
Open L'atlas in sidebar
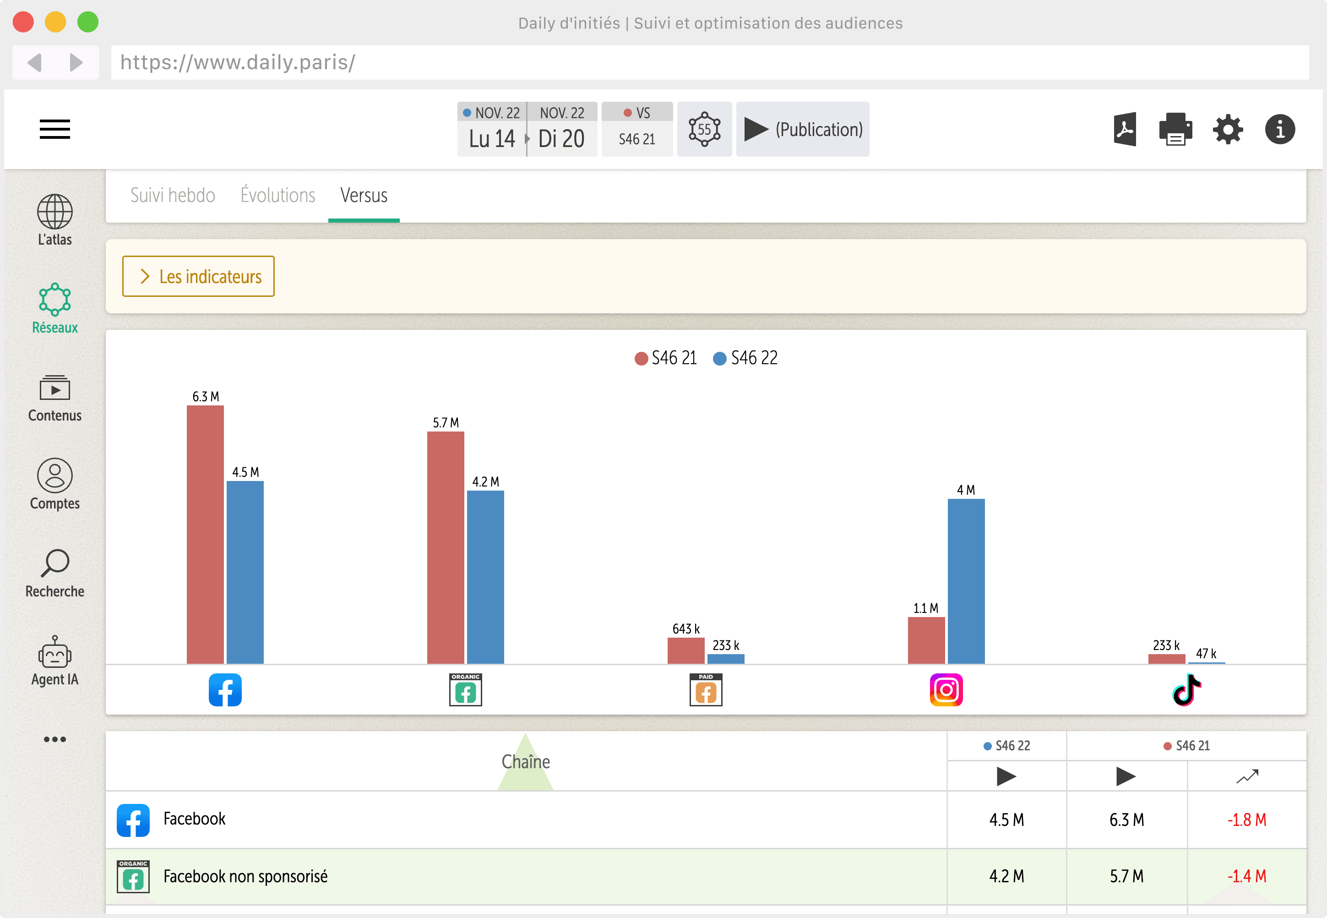click(54, 220)
